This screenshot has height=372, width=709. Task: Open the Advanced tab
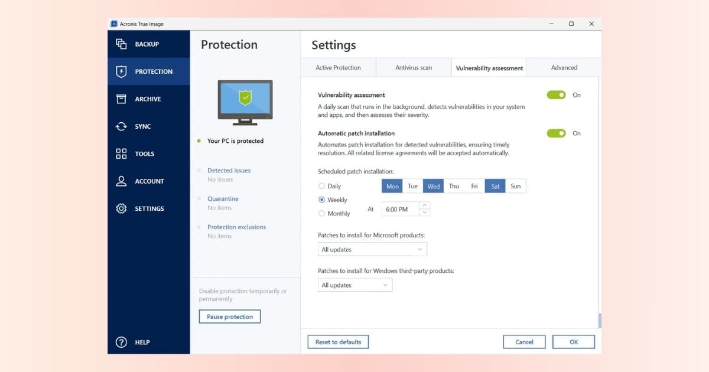click(564, 68)
